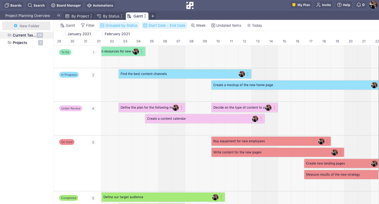Click the Invite button
Viewport: 379px width, 204px height.
[x=324, y=5]
